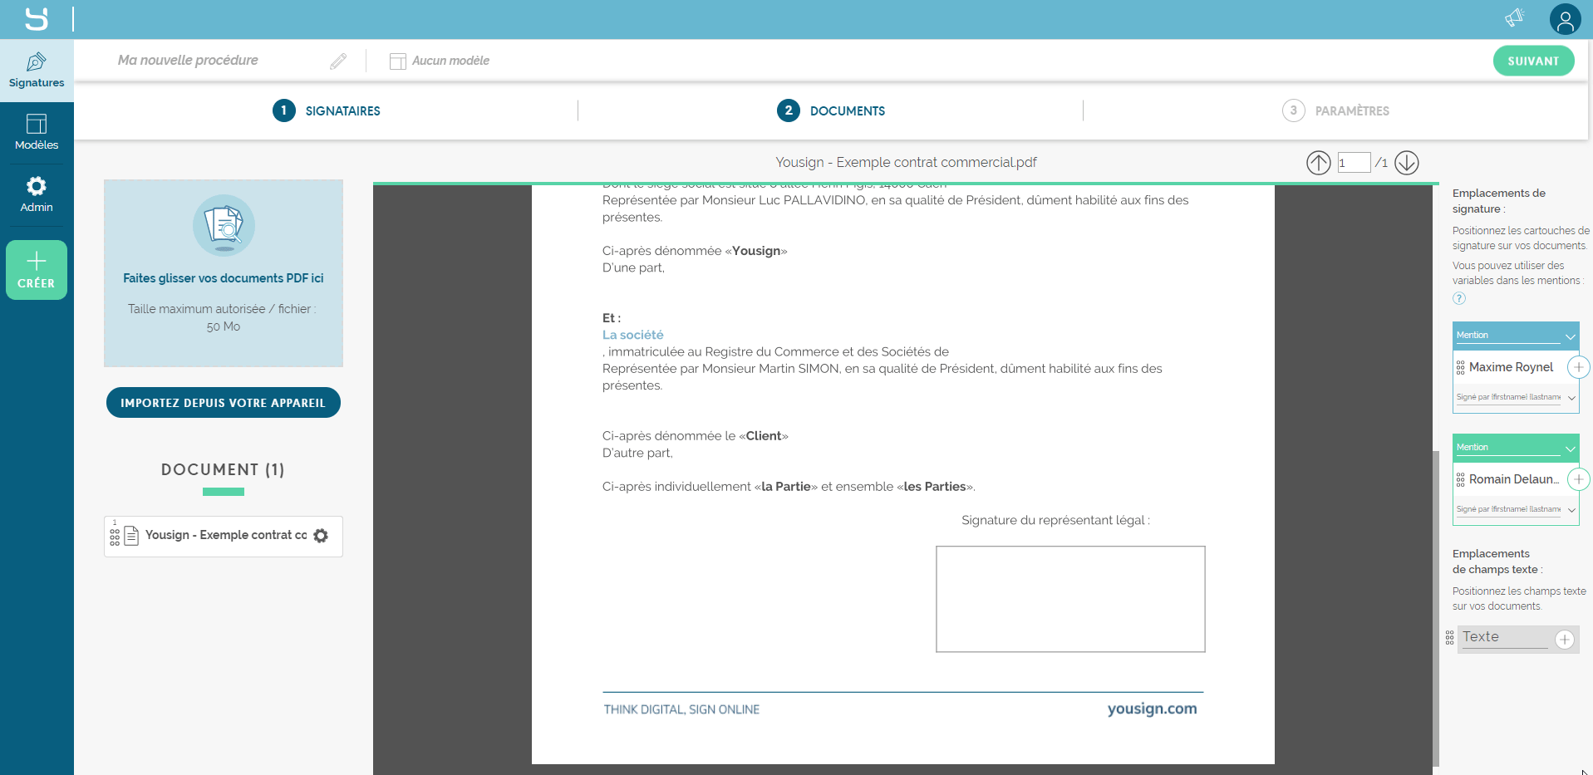1593x775 pixels.
Task: Click Maxime Roynel signer name
Action: pyautogui.click(x=1511, y=367)
